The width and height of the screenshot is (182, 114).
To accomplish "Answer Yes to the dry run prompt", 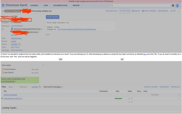I will (x=61, y=59).
